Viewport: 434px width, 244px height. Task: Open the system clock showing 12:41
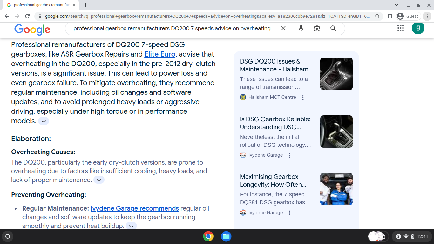click(423, 236)
